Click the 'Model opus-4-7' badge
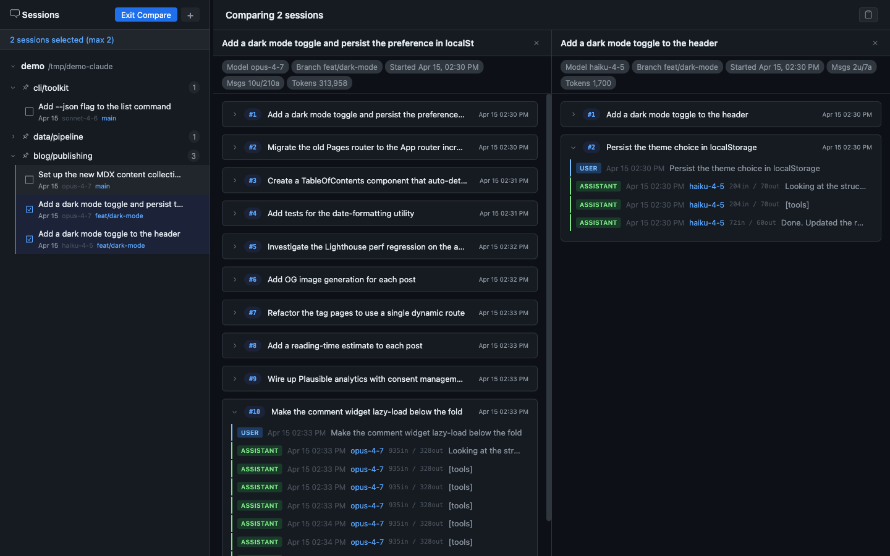 (255, 67)
